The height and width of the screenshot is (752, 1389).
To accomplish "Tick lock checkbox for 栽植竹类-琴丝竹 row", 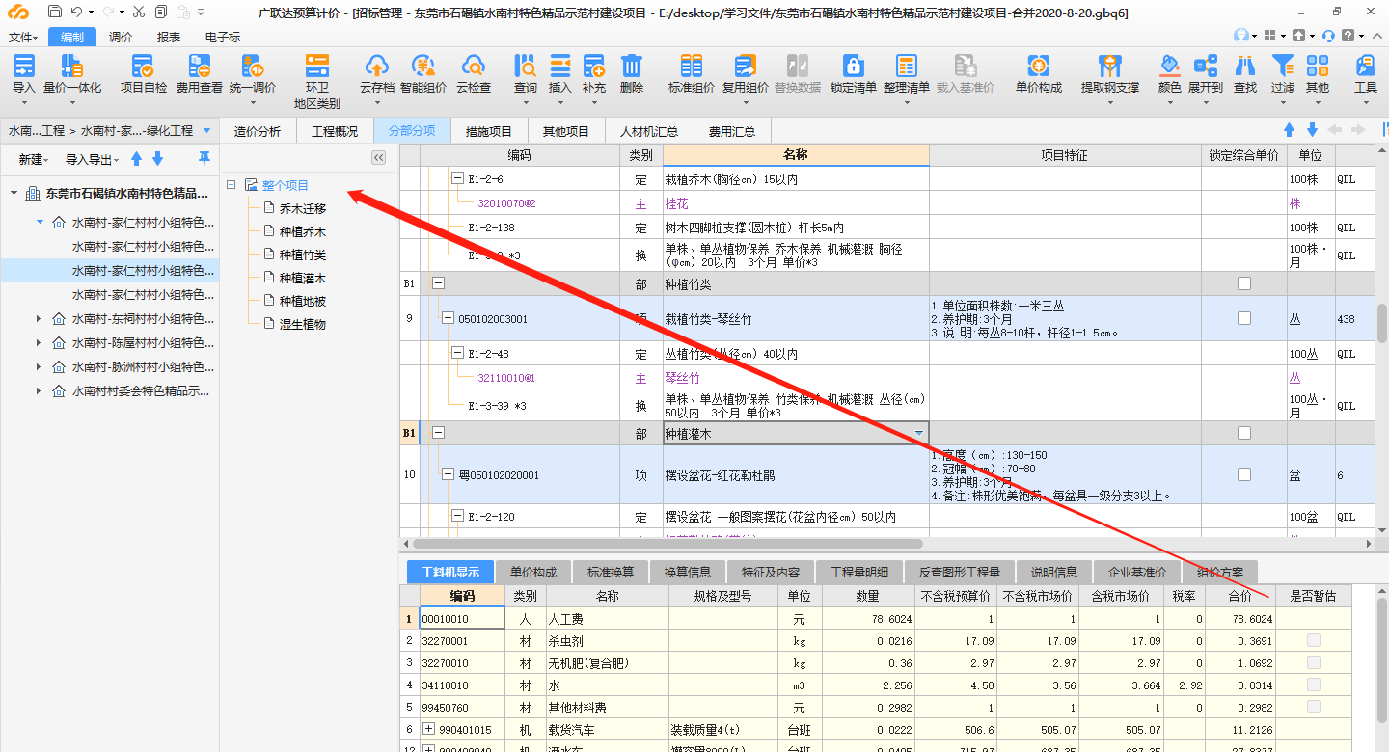I will 1244,318.
